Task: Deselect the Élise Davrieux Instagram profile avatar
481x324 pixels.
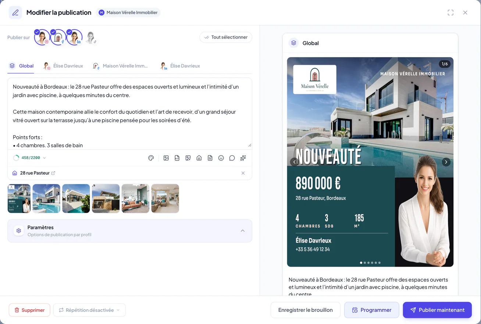Action: pyautogui.click(x=42, y=37)
